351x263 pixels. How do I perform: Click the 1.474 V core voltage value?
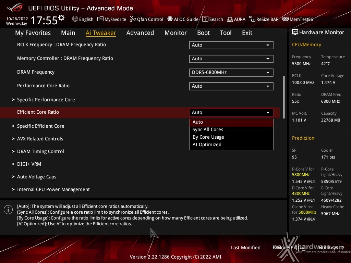point(328,83)
